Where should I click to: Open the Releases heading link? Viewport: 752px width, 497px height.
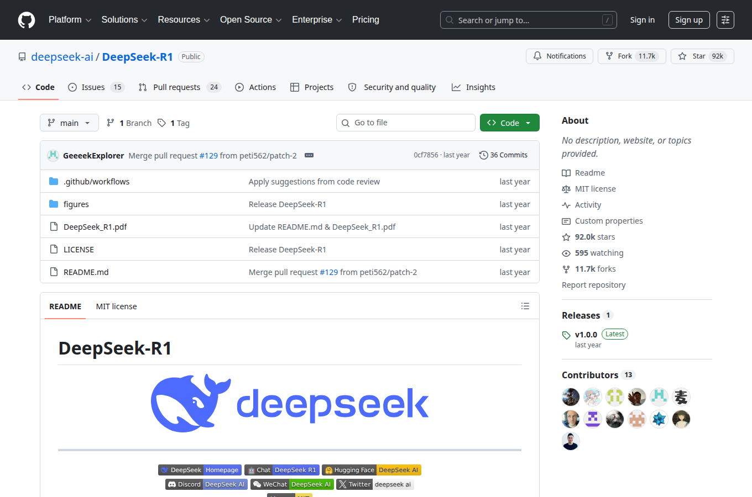[587, 315]
